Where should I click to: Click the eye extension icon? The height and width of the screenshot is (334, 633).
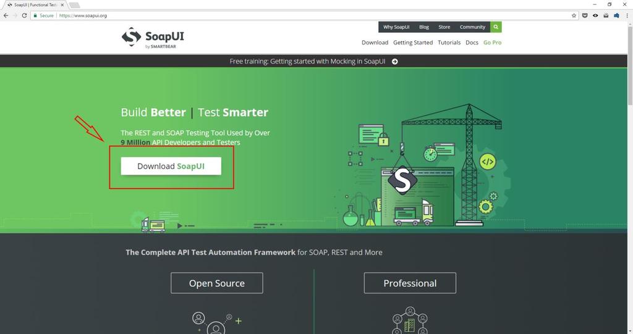pos(595,15)
